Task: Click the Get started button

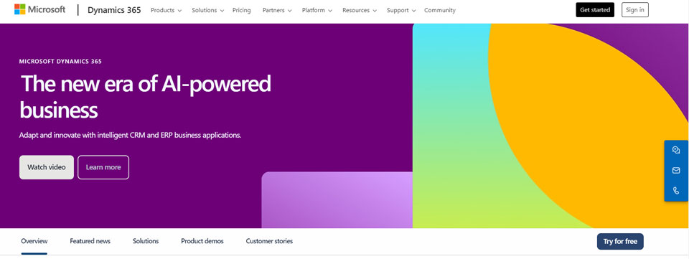Action: 595,9
